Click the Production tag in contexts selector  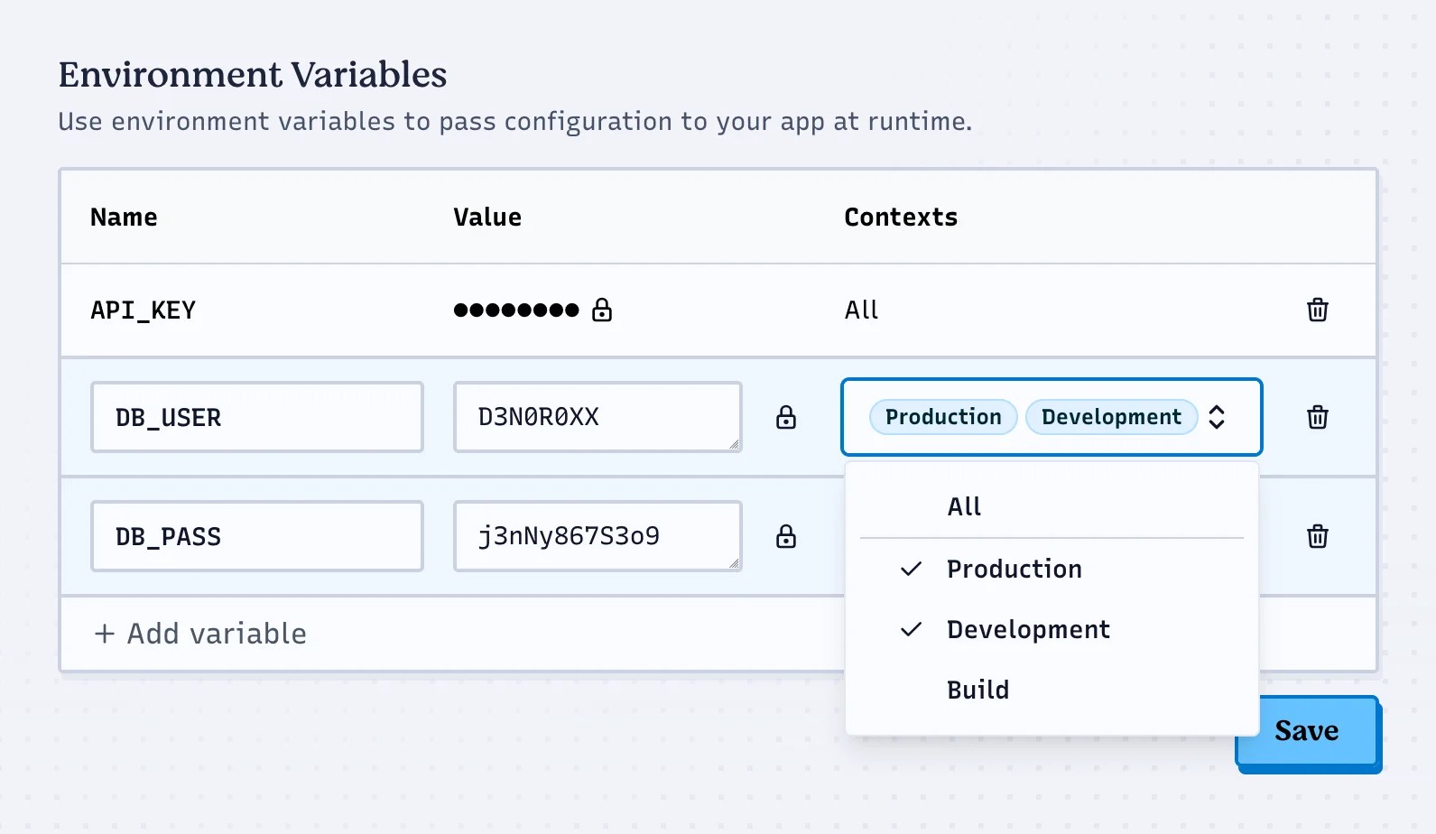[x=943, y=417]
